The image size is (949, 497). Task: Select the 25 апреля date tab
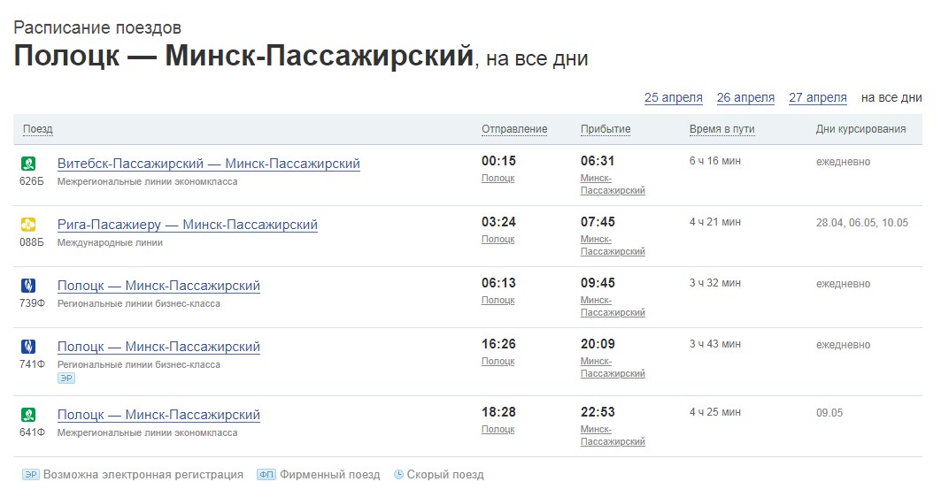pos(673,98)
